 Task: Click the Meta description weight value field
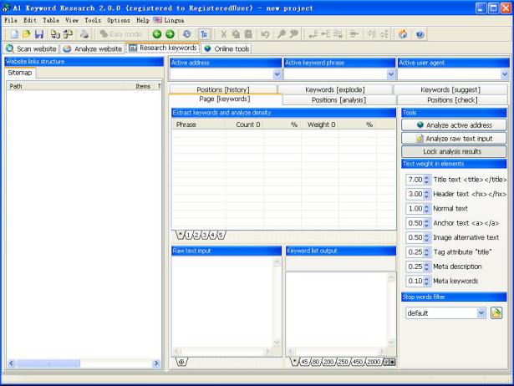[415, 267]
